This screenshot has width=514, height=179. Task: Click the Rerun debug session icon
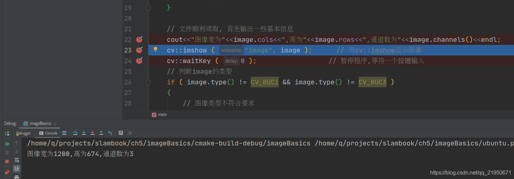pyautogui.click(x=7, y=134)
